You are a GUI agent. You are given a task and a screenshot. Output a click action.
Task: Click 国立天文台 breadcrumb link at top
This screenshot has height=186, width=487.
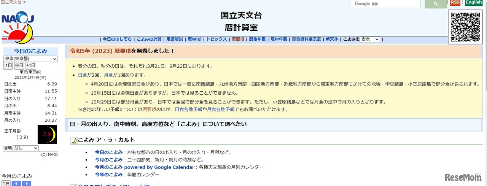pos(11,2)
